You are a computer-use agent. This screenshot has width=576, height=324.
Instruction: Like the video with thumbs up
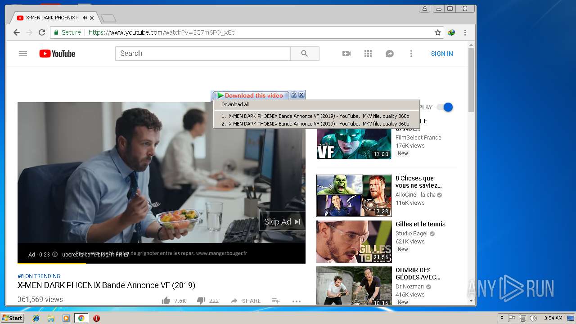[166, 301]
